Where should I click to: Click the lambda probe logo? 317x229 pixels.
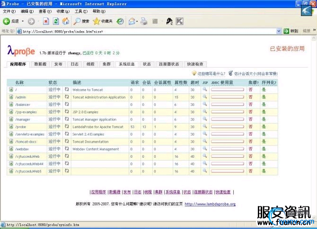[x=21, y=51]
